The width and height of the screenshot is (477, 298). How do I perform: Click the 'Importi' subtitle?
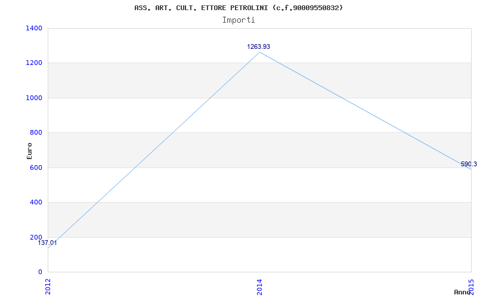pyautogui.click(x=238, y=20)
